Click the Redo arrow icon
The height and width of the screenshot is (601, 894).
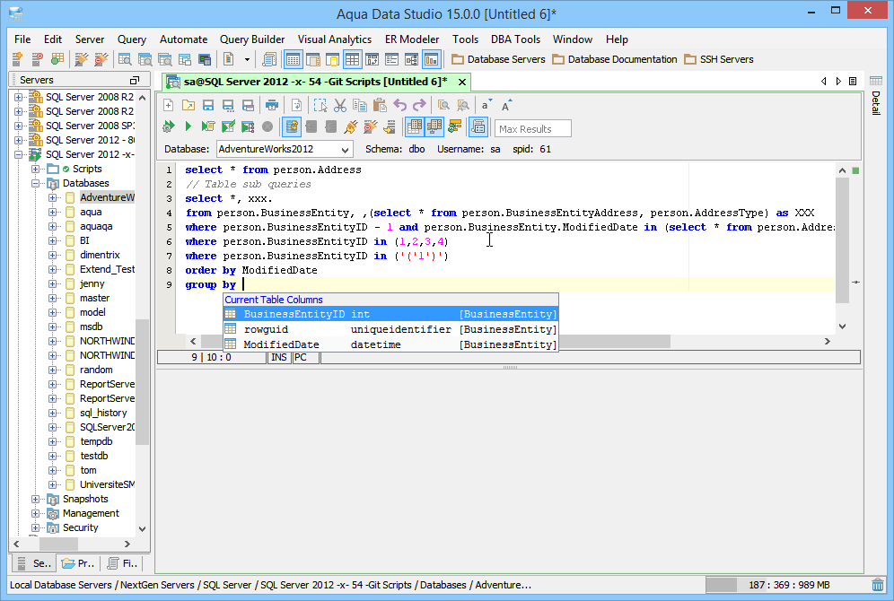419,105
